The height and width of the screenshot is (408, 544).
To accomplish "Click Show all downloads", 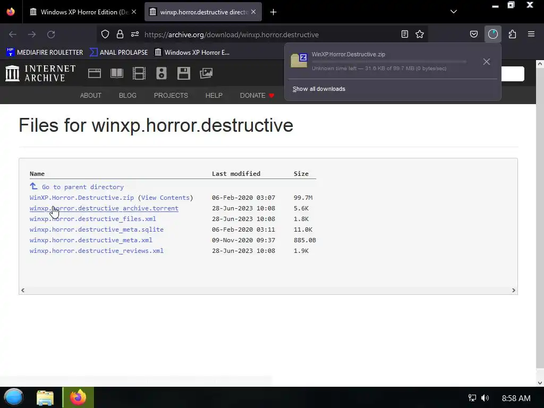I will point(319,89).
